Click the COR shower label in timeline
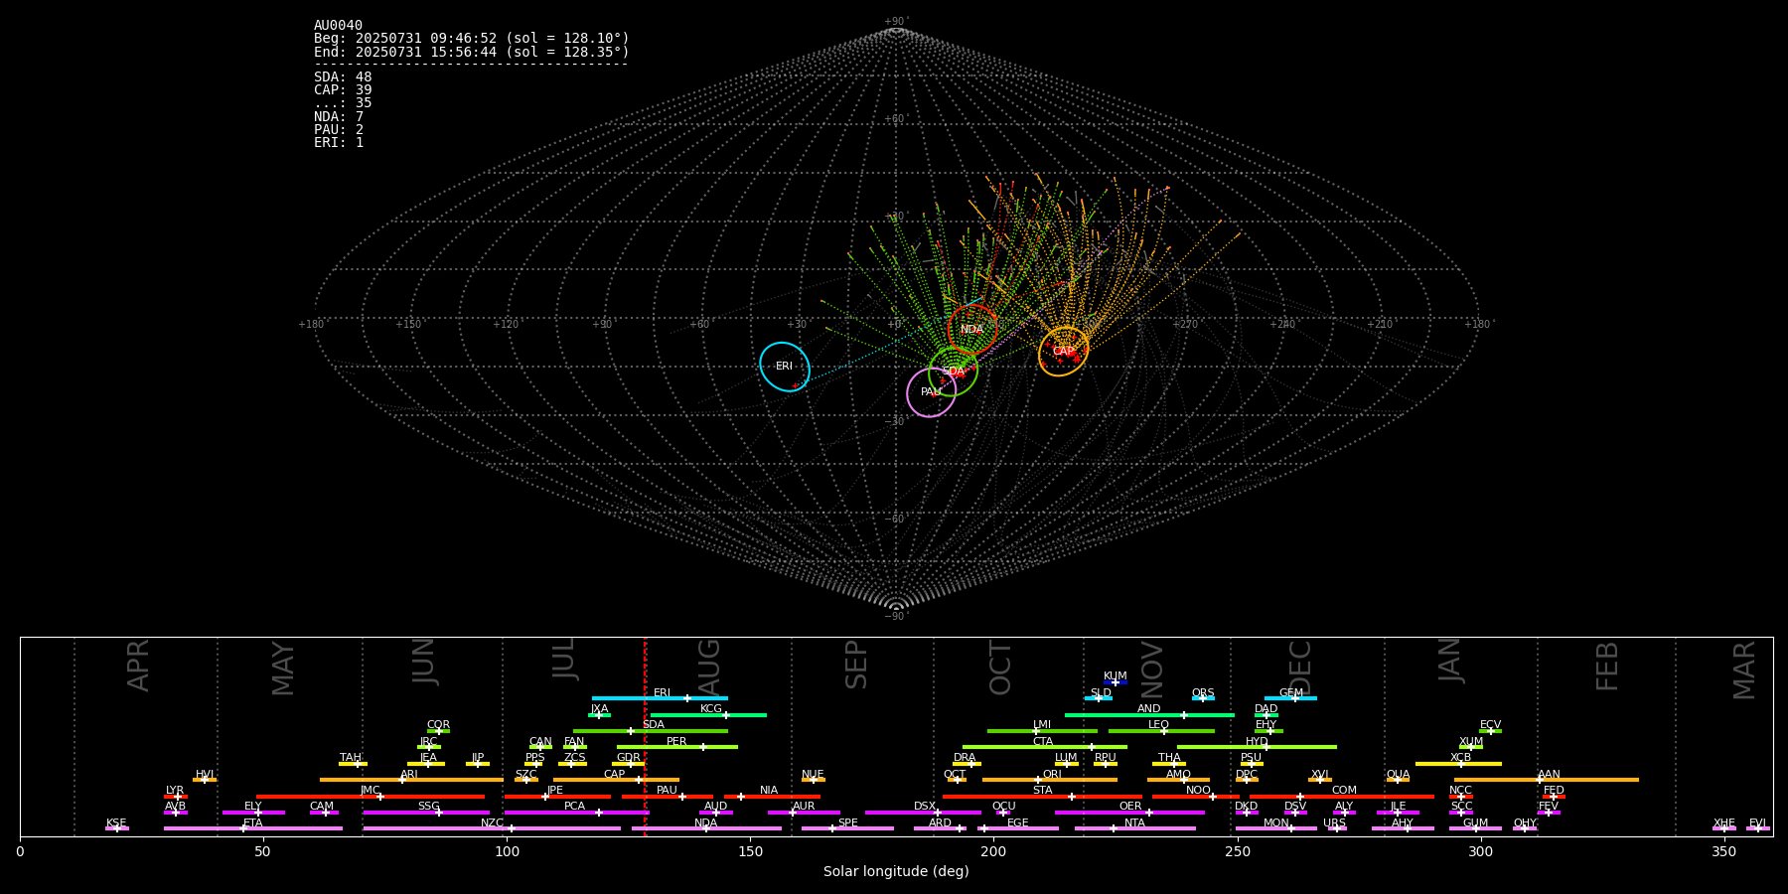 [x=438, y=725]
